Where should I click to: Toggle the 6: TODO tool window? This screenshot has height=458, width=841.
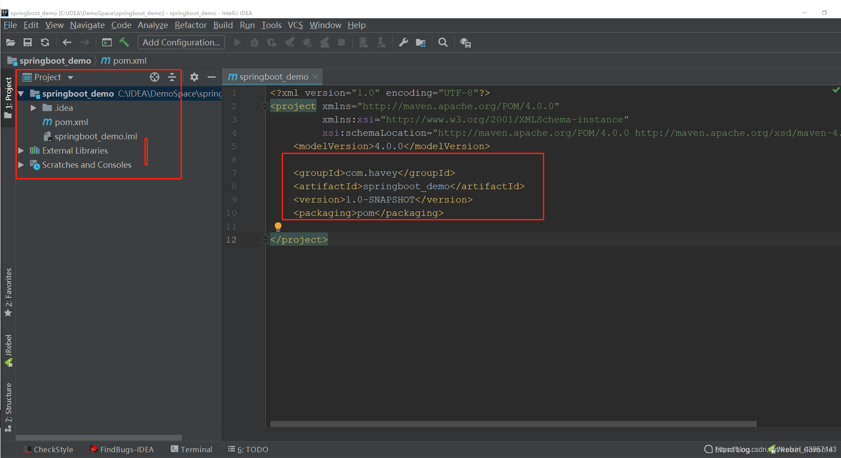(x=248, y=450)
